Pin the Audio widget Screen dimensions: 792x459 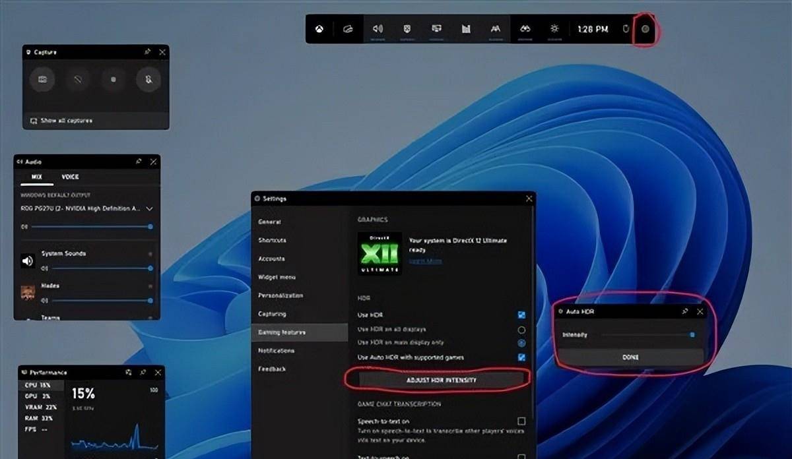[139, 161]
